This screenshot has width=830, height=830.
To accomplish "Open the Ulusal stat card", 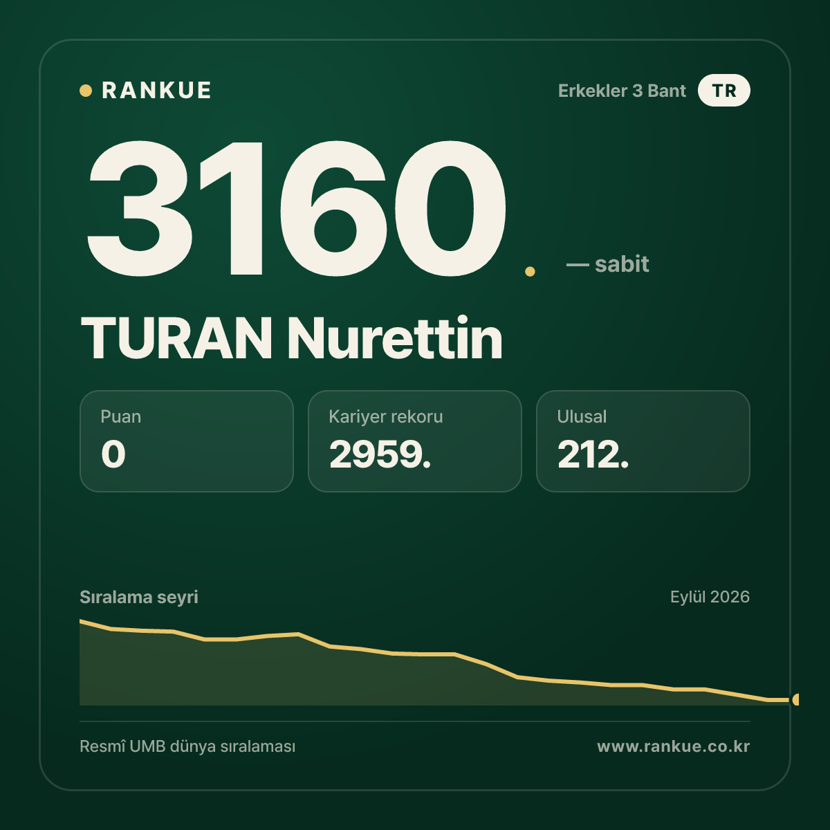I will point(643,441).
